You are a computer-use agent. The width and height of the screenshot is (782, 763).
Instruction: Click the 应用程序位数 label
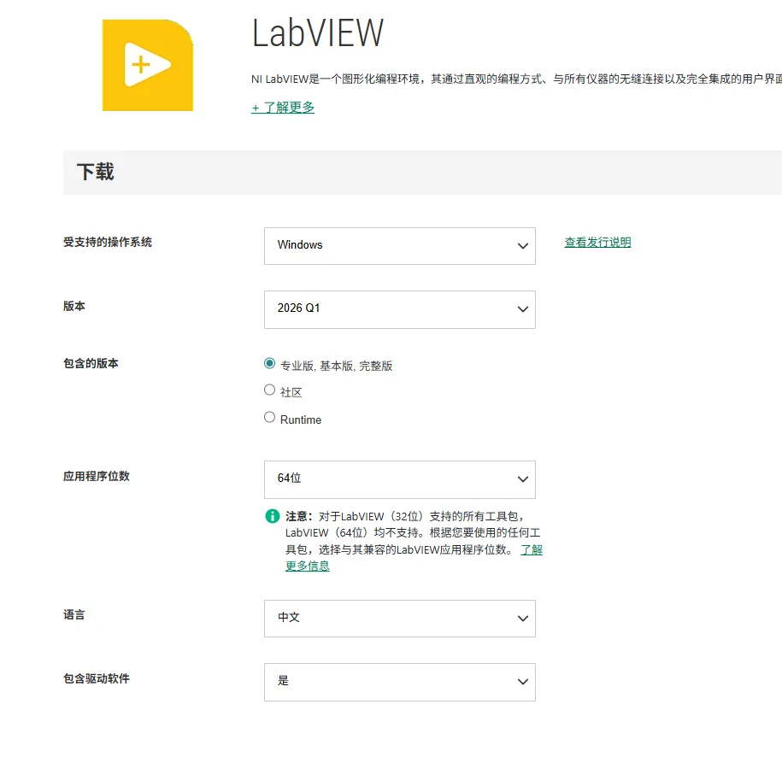coord(97,476)
